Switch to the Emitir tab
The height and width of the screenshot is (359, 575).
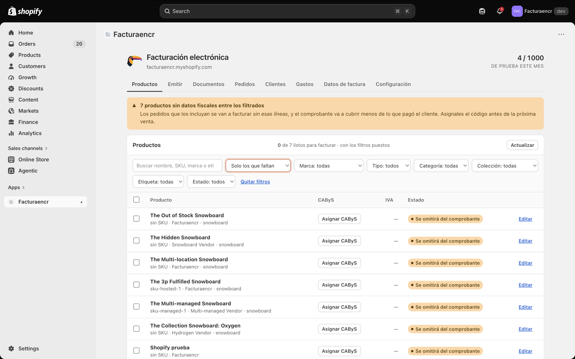click(x=175, y=84)
